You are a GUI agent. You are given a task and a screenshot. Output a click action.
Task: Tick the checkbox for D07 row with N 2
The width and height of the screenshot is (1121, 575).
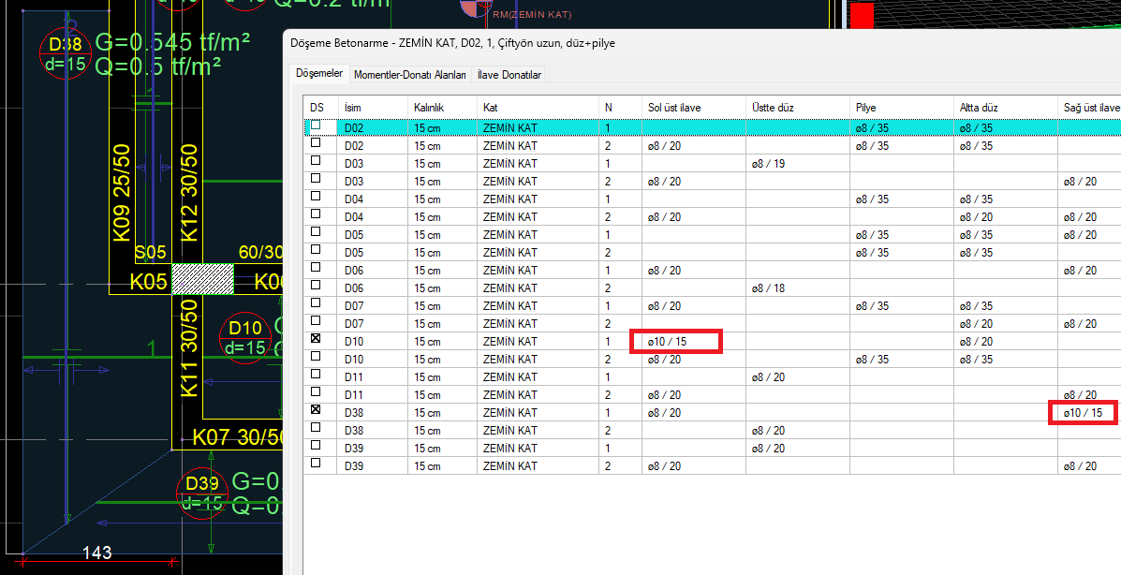(316, 321)
